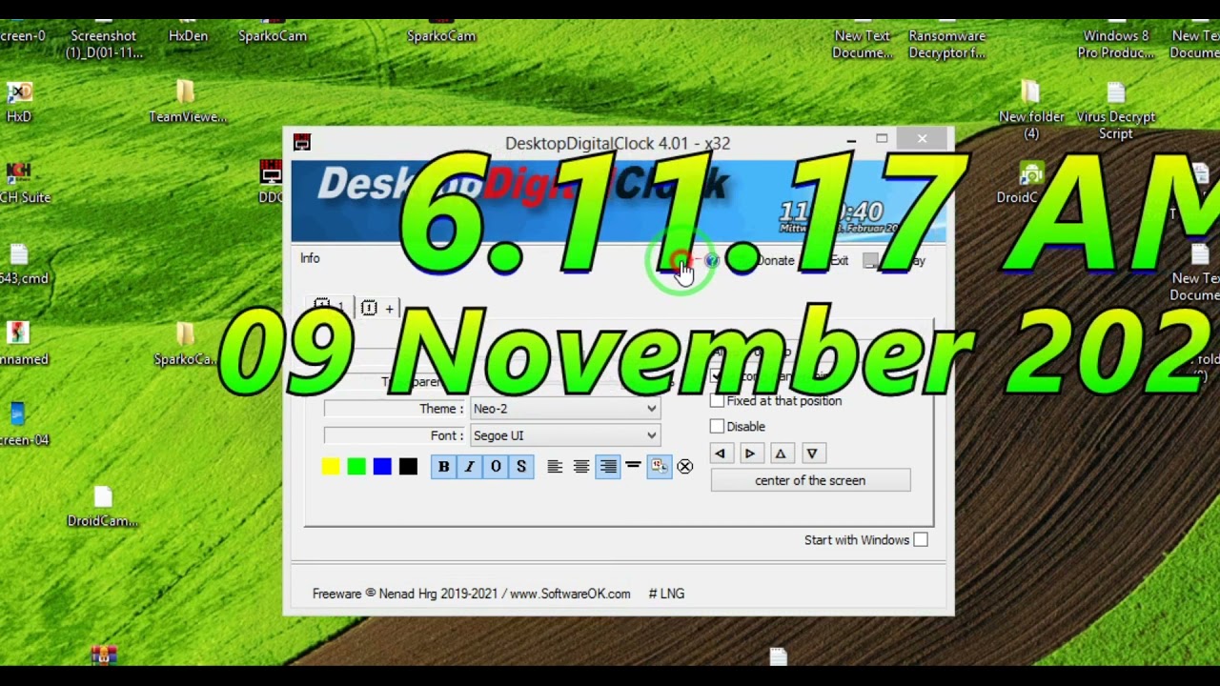
Task: Open www.SoftwareOK.com link in footer
Action: pyautogui.click(x=570, y=594)
